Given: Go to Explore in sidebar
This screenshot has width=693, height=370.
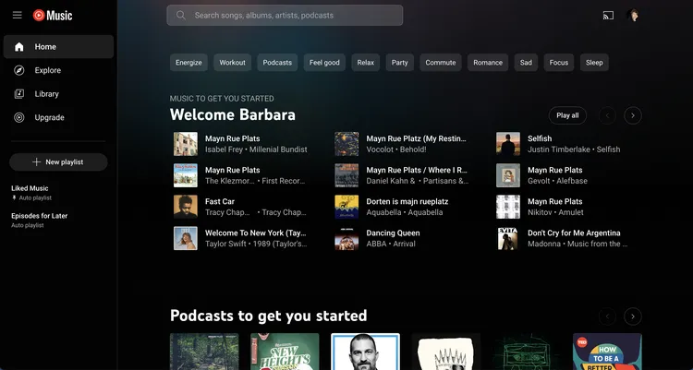Looking at the screenshot, I should pyautogui.click(x=47, y=70).
